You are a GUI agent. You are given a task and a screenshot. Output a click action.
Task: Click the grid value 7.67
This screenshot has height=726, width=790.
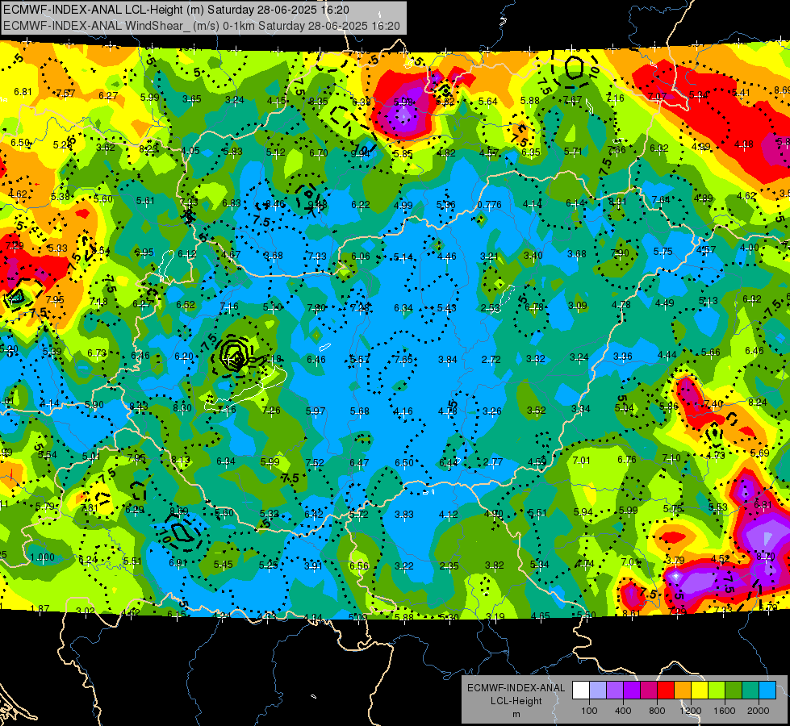[x=572, y=100]
